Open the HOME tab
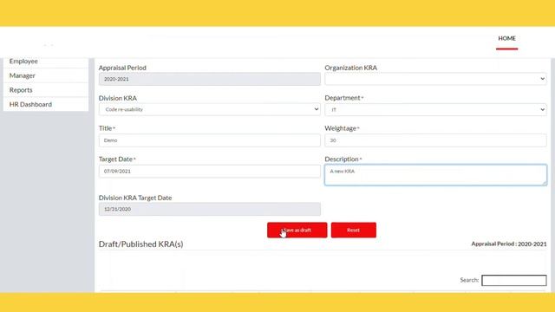The width and height of the screenshot is (555, 312). pos(506,38)
